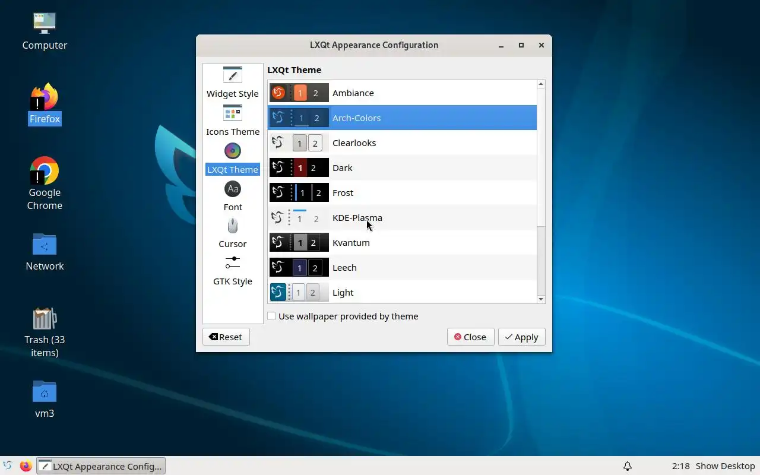Click the LXQt Appearance Config taskbar button
This screenshot has width=760, height=475.
tap(101, 466)
